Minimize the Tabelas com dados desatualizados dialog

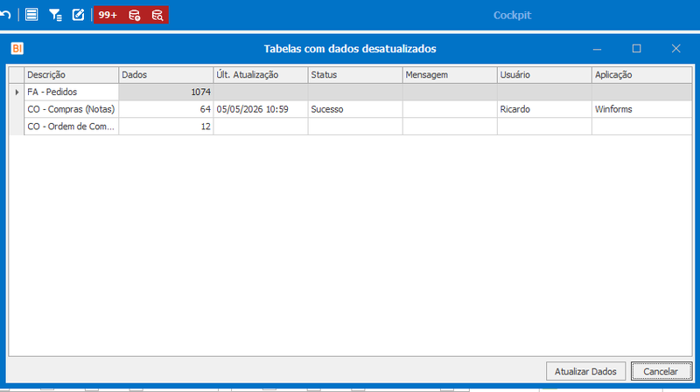tap(598, 49)
